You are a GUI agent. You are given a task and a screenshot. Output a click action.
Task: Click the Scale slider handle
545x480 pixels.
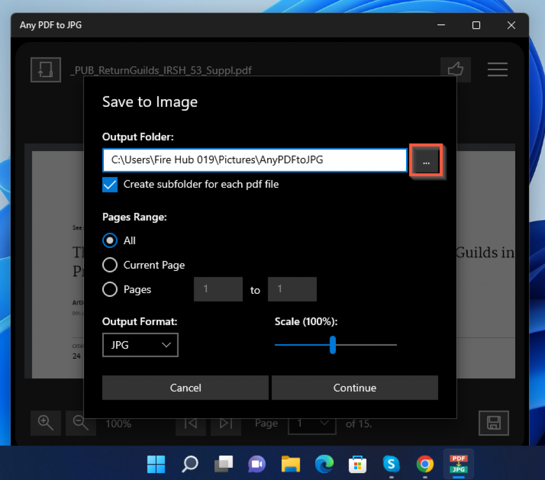click(333, 345)
